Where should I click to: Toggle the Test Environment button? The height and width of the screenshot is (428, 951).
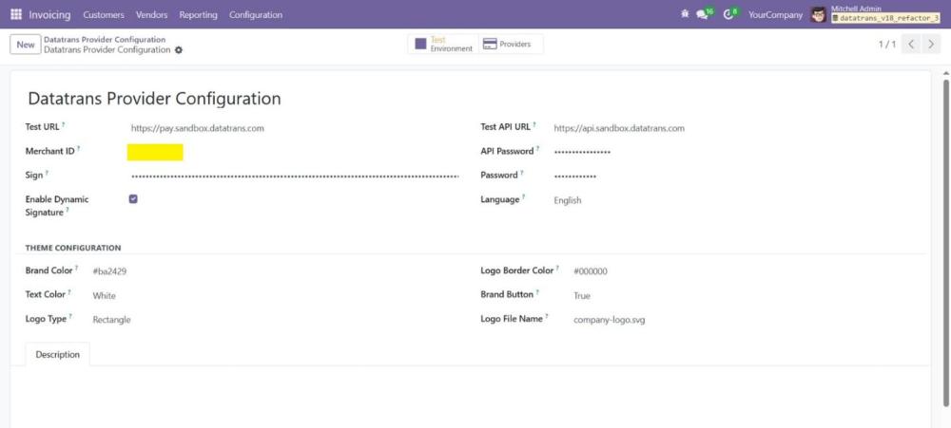click(442, 45)
